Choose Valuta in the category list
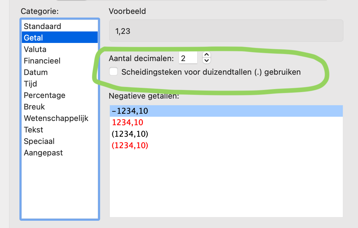The image size is (358, 228). click(59, 49)
